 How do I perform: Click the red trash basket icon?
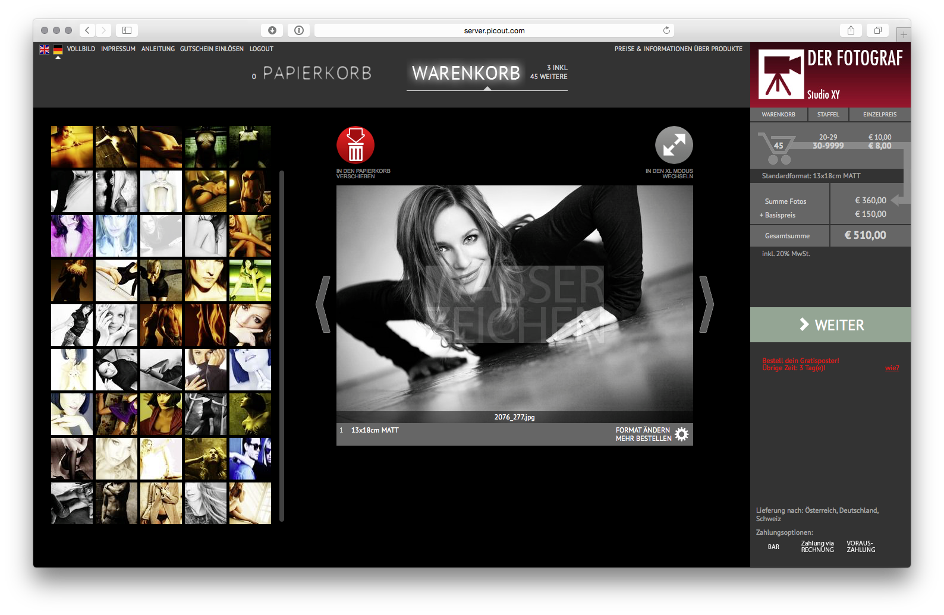pos(355,145)
